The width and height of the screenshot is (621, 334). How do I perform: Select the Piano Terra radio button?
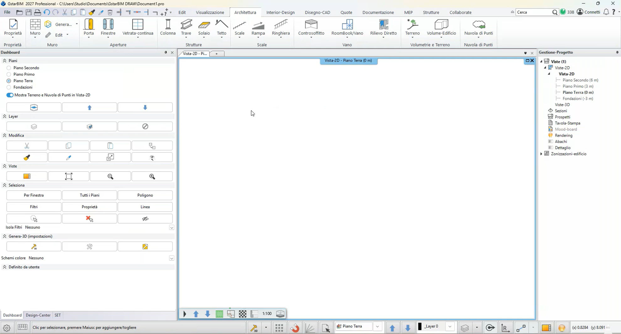click(x=9, y=81)
